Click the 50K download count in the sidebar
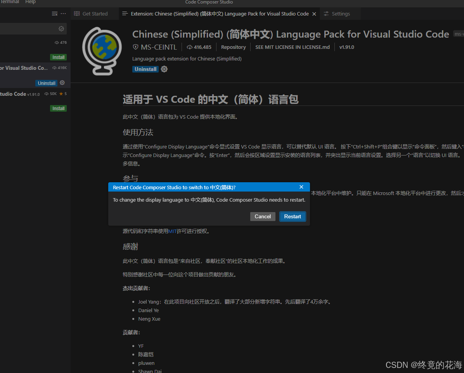This screenshot has width=464, height=373. 50,94
